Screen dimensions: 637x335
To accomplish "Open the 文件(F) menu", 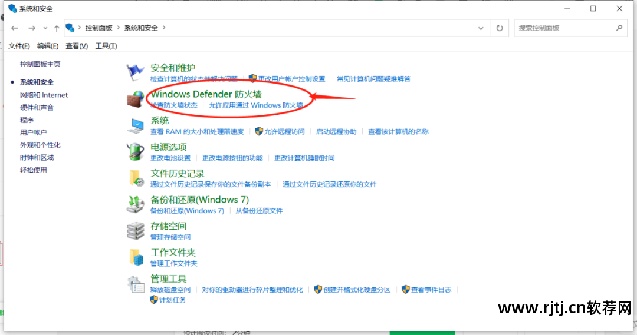I will tap(19, 46).
